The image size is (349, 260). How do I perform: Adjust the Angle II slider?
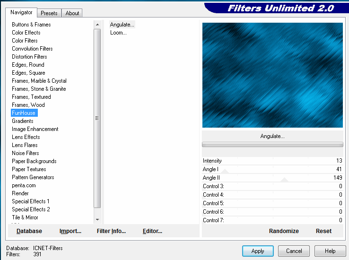284,180
